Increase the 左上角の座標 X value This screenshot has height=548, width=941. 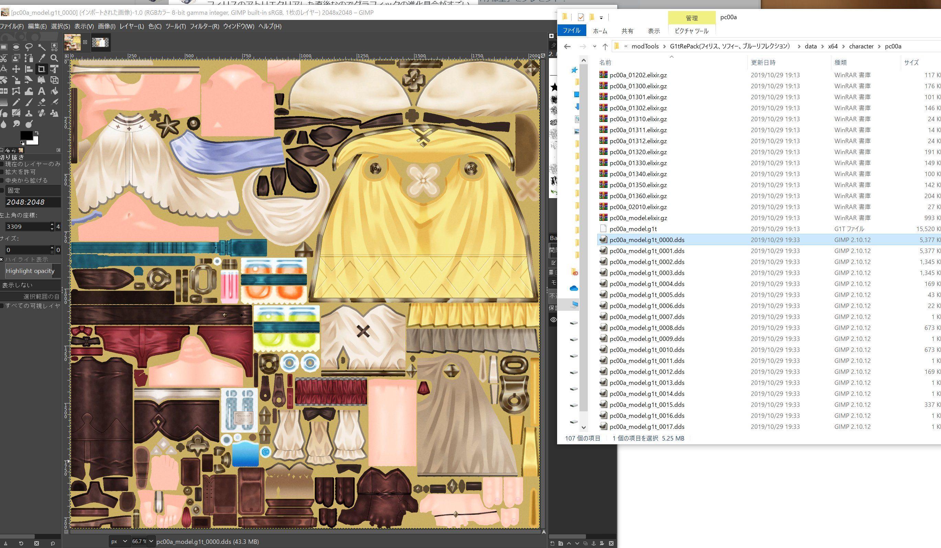[52, 224]
